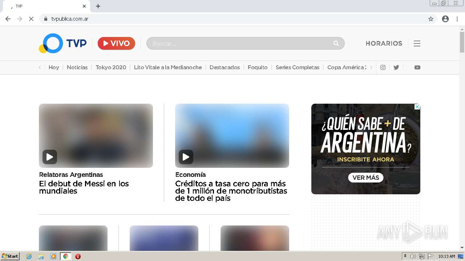Open the Chrome profile avatar
The width and height of the screenshot is (465, 261).
coord(445,19)
